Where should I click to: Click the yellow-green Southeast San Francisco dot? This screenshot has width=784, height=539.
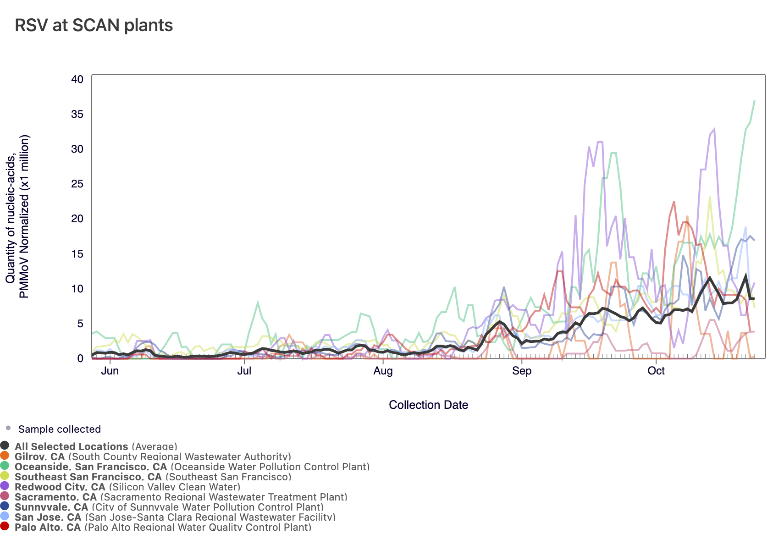5,476
